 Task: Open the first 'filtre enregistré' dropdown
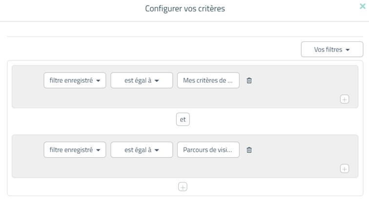pyautogui.click(x=75, y=80)
